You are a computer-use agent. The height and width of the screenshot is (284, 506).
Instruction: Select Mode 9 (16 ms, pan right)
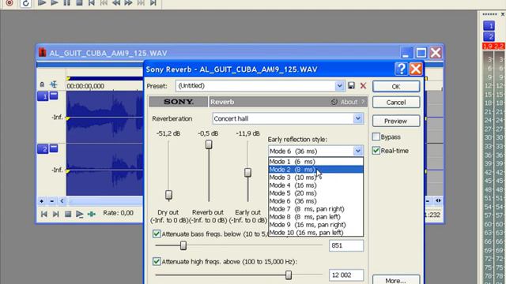click(315, 225)
